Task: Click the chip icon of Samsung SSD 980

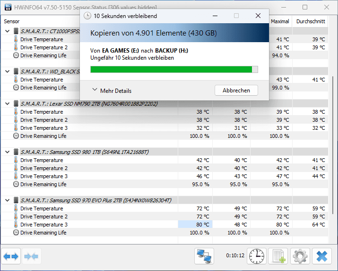Action: point(16,152)
